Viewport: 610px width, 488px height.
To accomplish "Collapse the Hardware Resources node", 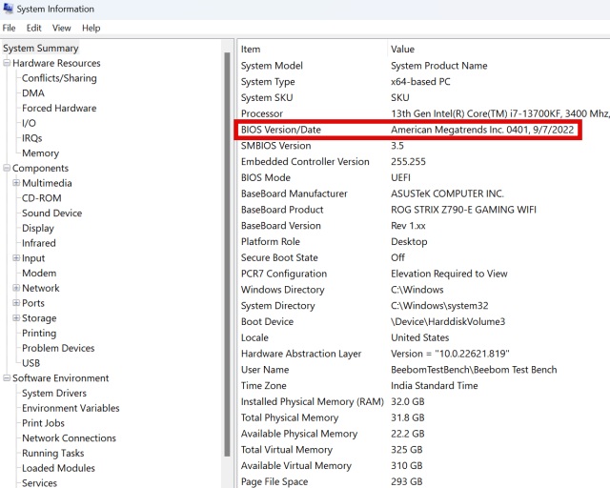I will 7,63.
